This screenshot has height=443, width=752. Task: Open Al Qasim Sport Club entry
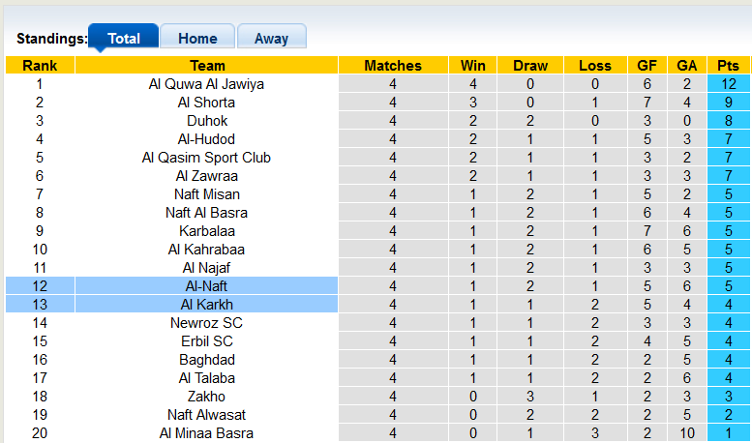pyautogui.click(x=206, y=158)
